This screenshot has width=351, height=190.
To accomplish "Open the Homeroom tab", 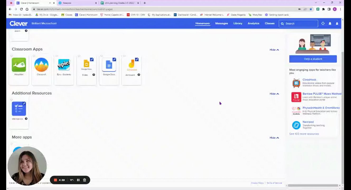I will (x=203, y=23).
